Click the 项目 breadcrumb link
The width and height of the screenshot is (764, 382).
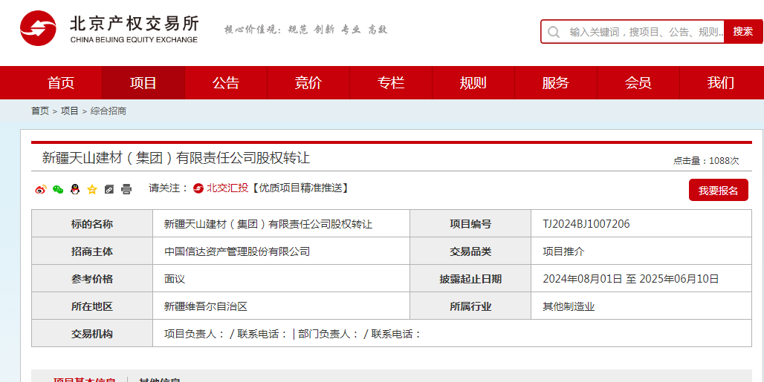[x=70, y=111]
